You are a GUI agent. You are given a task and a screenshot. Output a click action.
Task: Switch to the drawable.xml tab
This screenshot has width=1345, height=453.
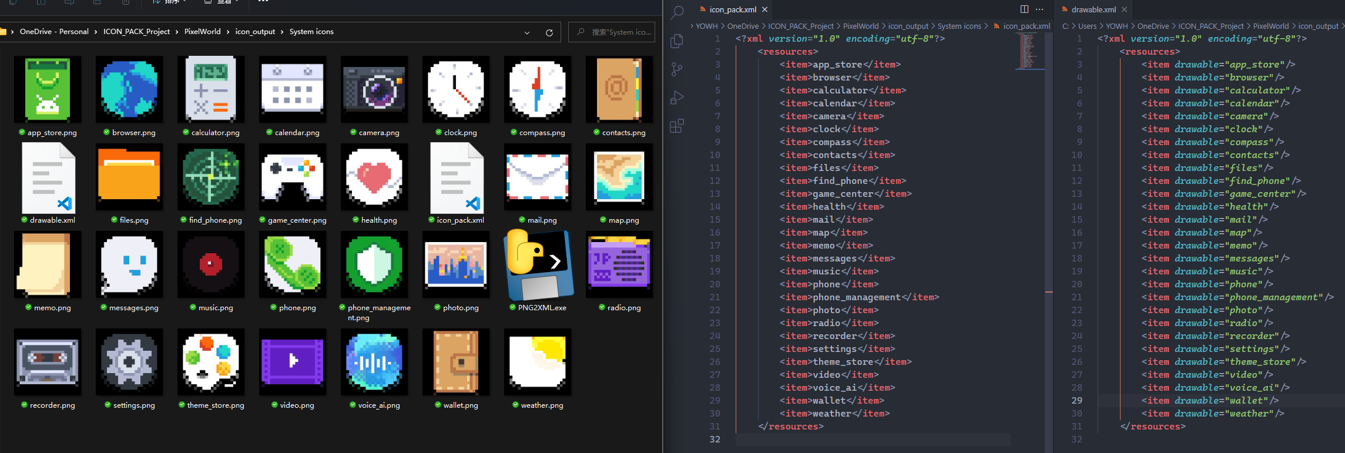1094,9
